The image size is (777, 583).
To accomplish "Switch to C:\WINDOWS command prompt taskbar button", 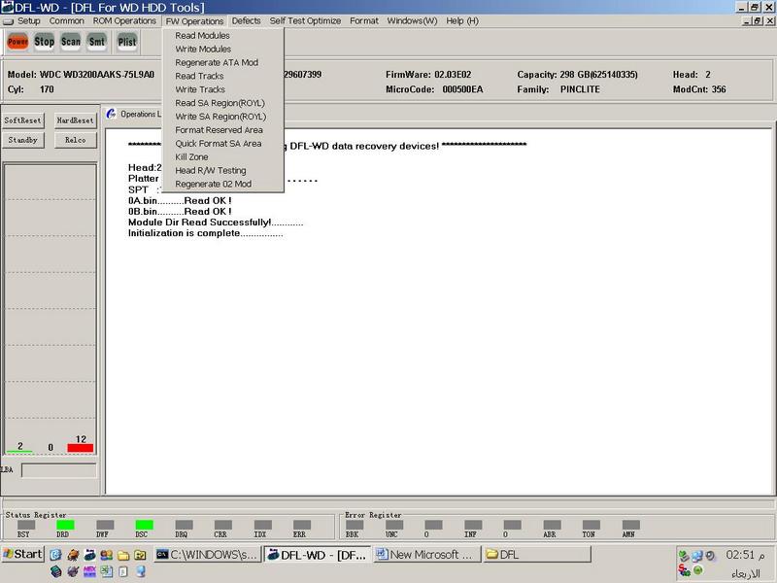I will point(207,555).
